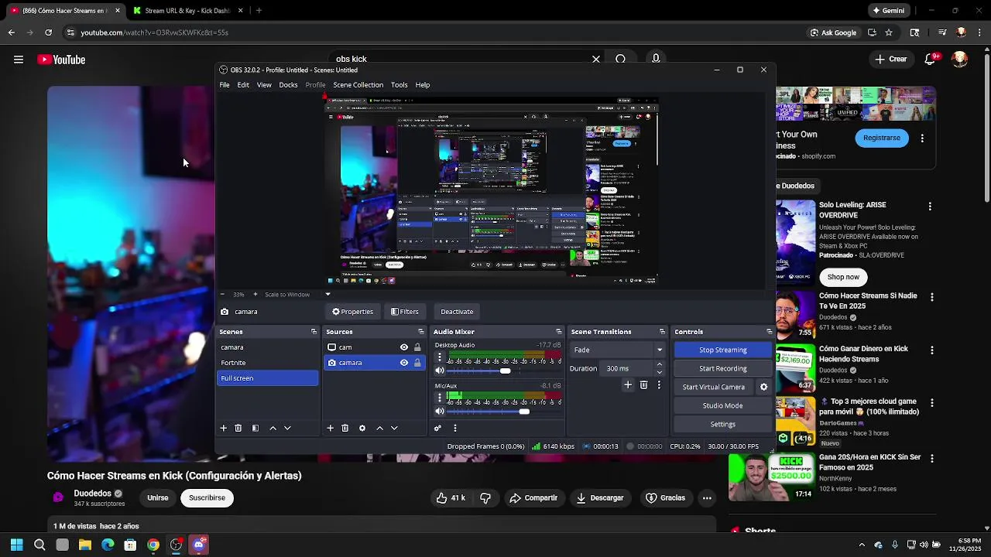The height and width of the screenshot is (557, 991).
Task: Move source down in Sources toolbar
Action: (x=394, y=428)
